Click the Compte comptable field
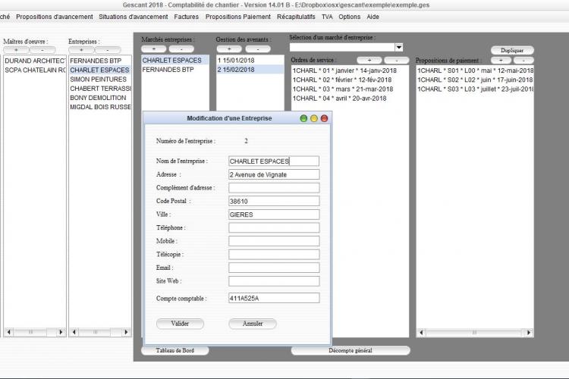Screen dimensions: 569x379 coord(274,298)
